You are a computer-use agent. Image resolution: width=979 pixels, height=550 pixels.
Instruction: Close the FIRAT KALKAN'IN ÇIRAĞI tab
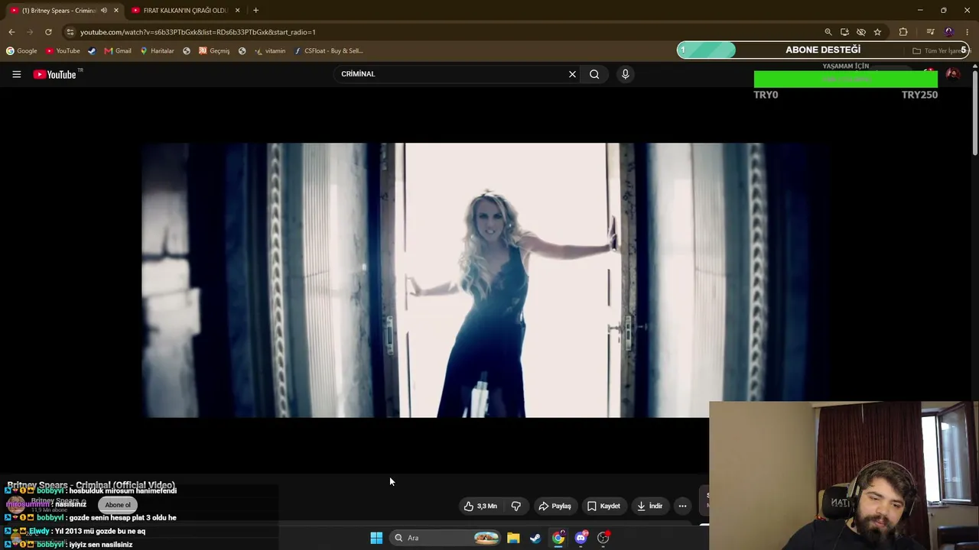pos(237,10)
